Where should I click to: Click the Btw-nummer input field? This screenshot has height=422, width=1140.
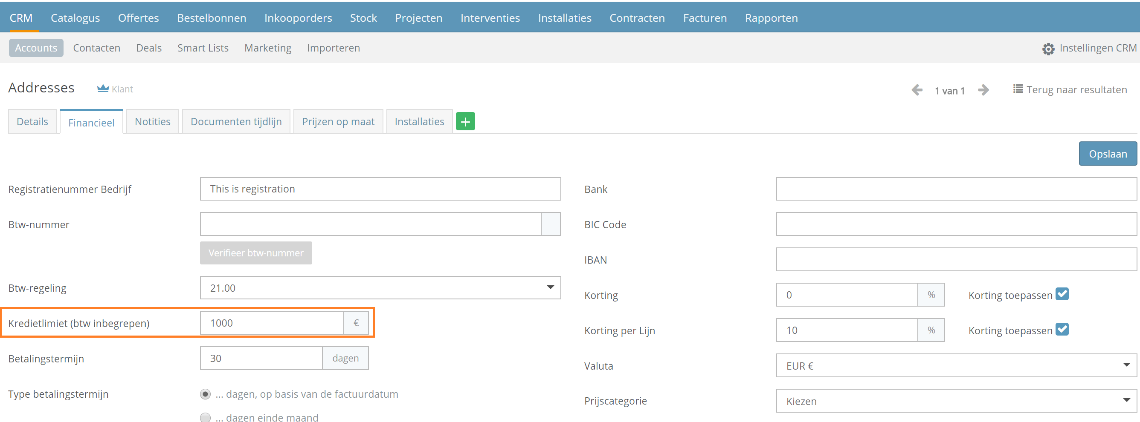[371, 224]
